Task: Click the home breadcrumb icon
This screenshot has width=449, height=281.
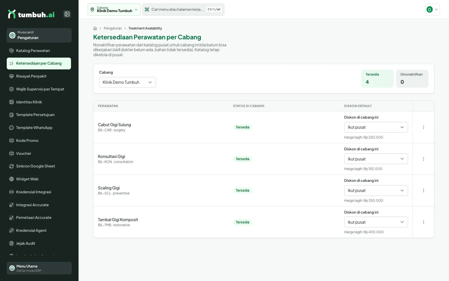Action: 95,28
